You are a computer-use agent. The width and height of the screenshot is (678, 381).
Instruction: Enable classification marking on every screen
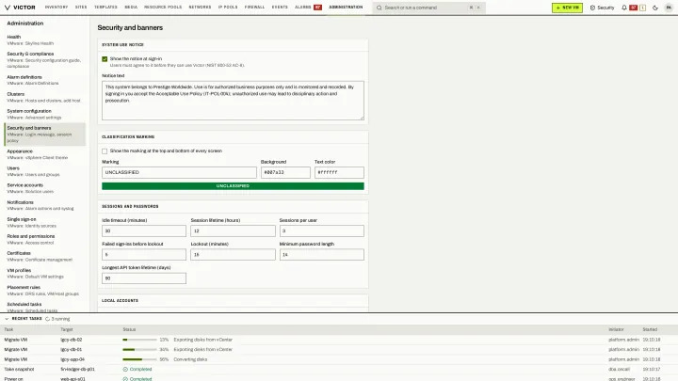(105, 151)
